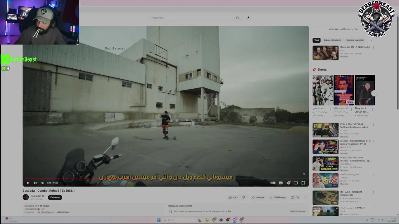399x224 pixels.
Task: Open more actions menu beside Clip
Action: (306, 197)
